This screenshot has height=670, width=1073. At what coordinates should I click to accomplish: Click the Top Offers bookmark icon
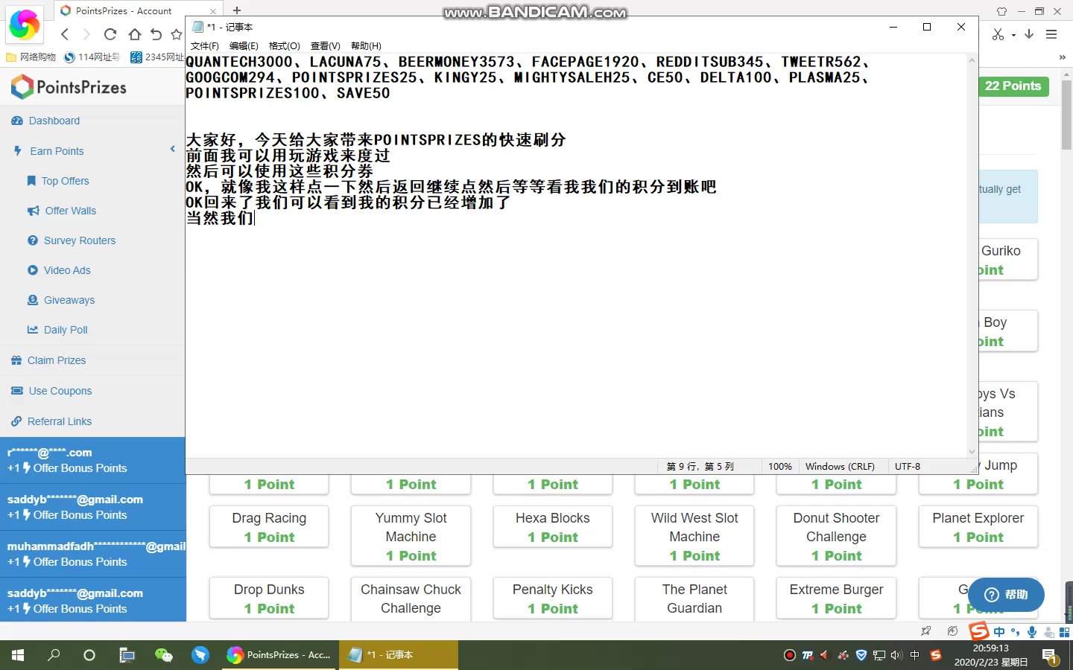pyautogui.click(x=31, y=181)
